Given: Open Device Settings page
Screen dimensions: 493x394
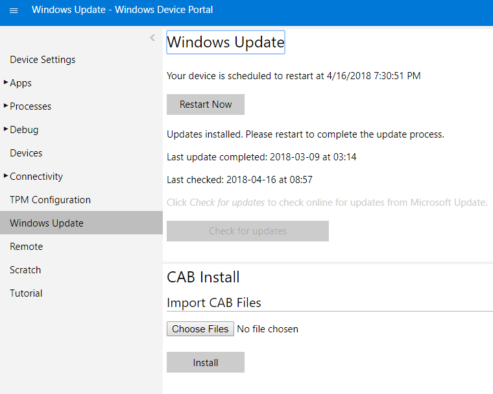Looking at the screenshot, I should [42, 60].
